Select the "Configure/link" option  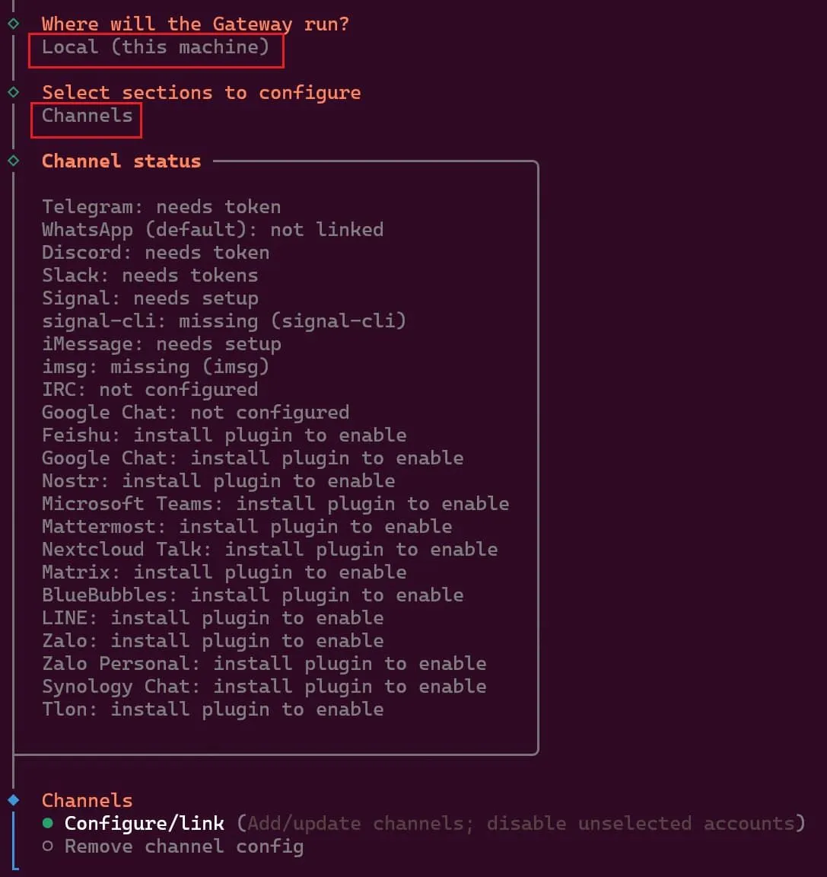pos(145,823)
